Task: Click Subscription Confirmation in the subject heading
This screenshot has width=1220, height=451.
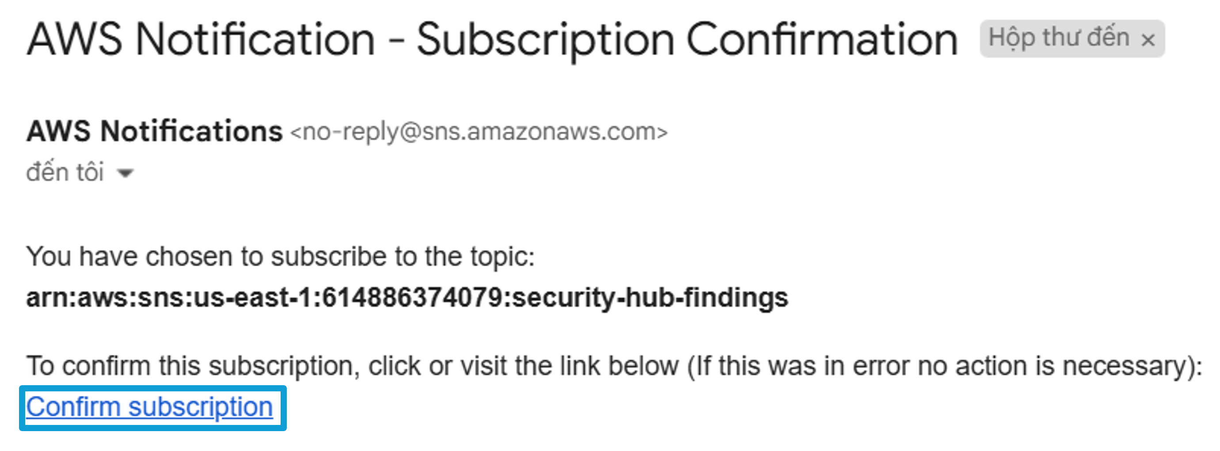Action: click(x=687, y=41)
